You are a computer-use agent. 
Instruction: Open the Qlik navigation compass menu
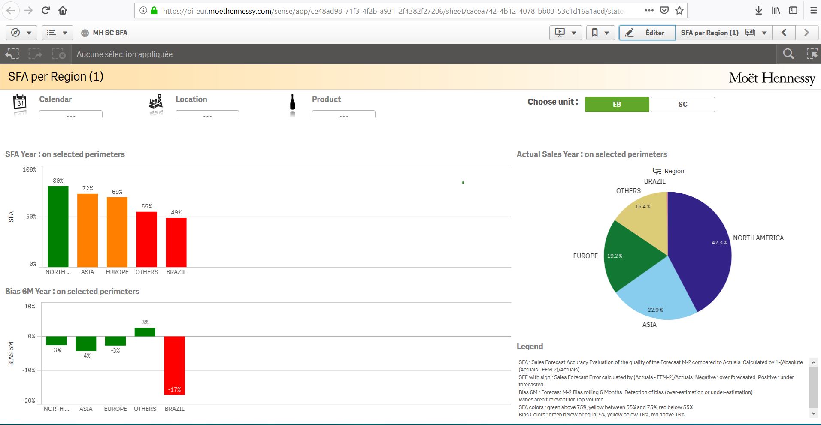21,33
